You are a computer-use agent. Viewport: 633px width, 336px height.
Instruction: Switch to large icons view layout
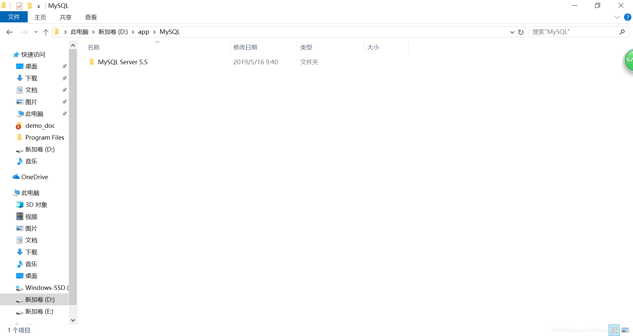pyautogui.click(x=625, y=330)
